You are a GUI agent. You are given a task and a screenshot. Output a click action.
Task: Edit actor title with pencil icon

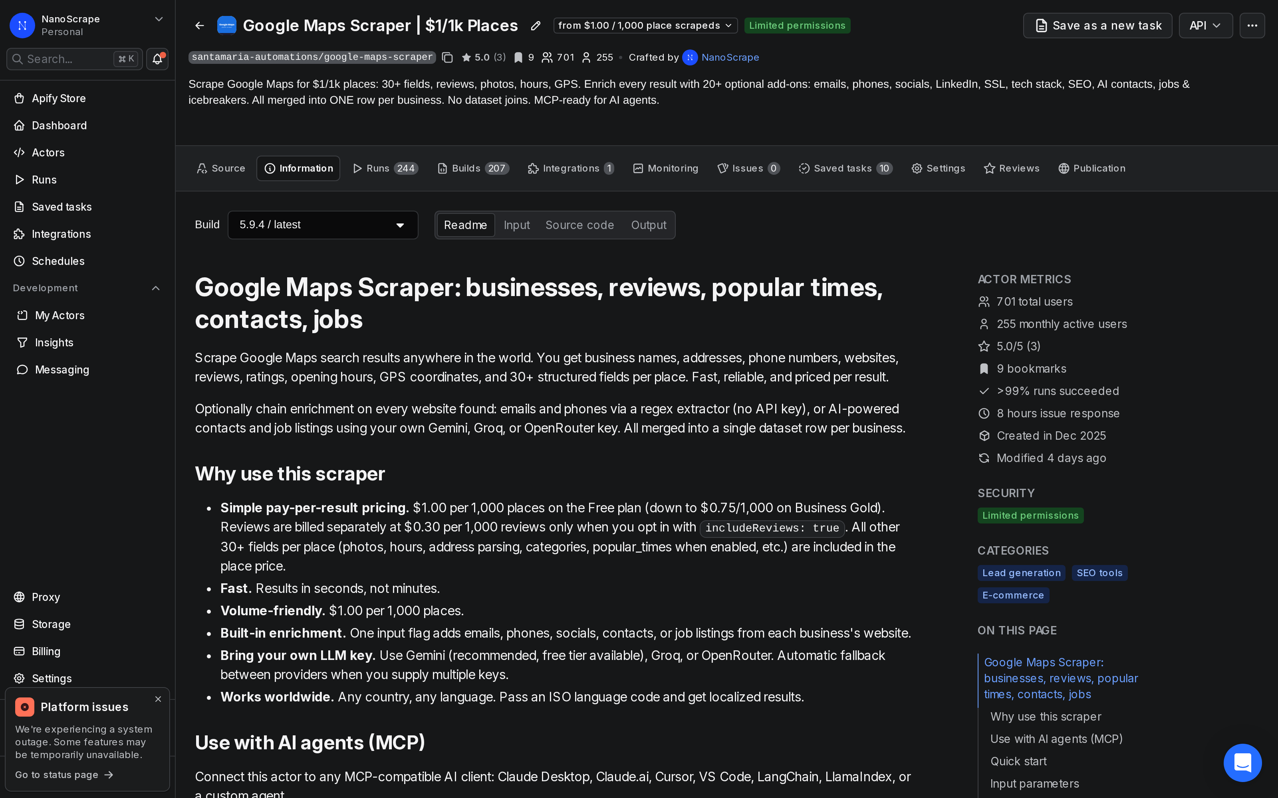[x=536, y=25]
